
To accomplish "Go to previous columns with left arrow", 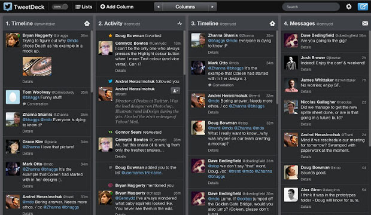I will (159, 7).
